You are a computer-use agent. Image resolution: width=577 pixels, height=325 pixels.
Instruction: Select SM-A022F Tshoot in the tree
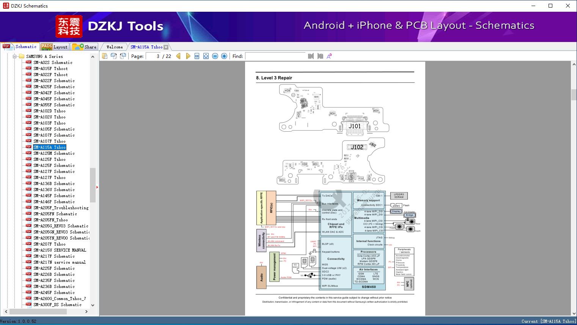click(x=50, y=75)
